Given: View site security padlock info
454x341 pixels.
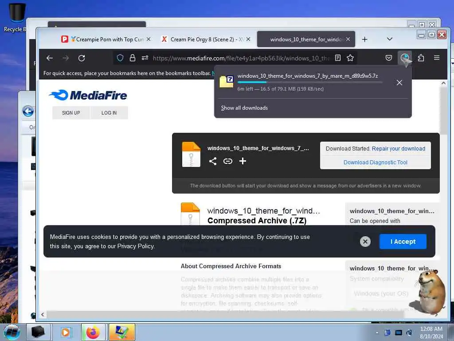Looking at the screenshot, I should click(132, 58).
